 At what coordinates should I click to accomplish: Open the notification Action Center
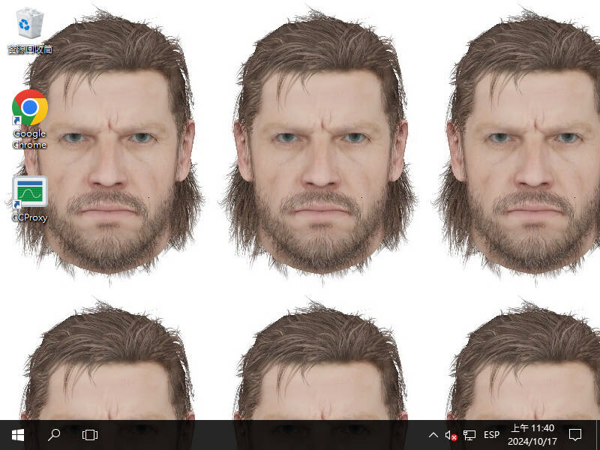(575, 435)
